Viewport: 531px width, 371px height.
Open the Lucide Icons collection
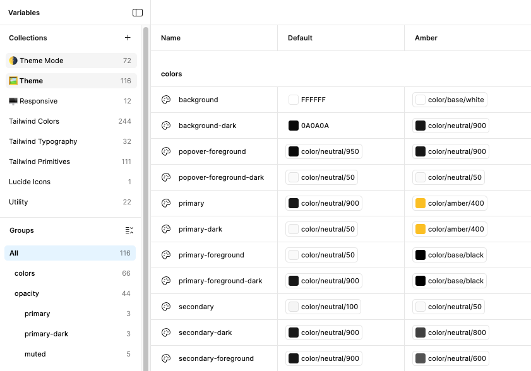[x=30, y=182]
